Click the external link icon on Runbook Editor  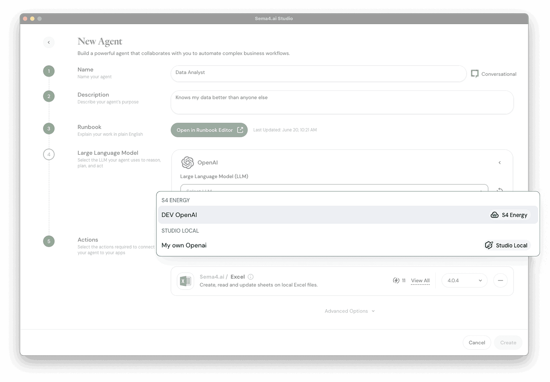click(239, 130)
